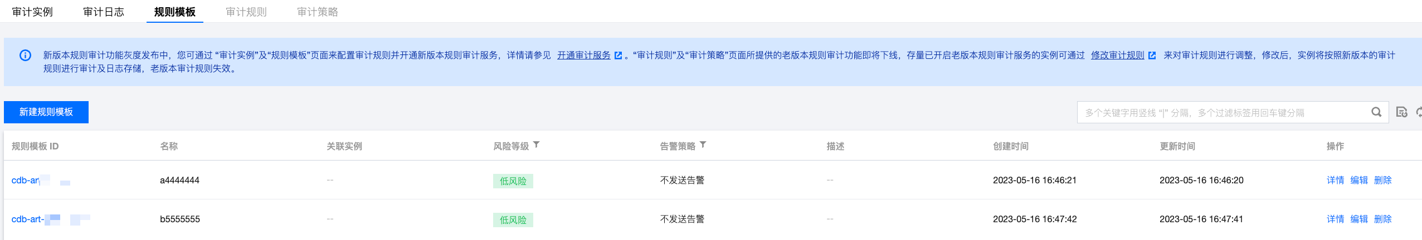Image resolution: width=1422 pixels, height=240 pixels.
Task: Open the 修改审计规则 link
Action: (x=1117, y=55)
